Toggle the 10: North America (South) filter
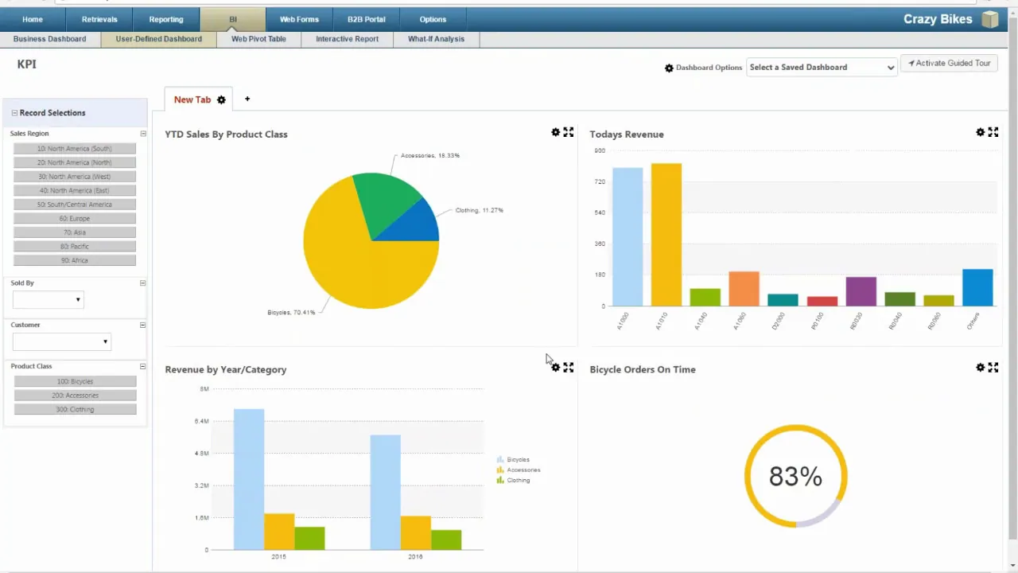Image resolution: width=1018 pixels, height=573 pixels. point(75,149)
